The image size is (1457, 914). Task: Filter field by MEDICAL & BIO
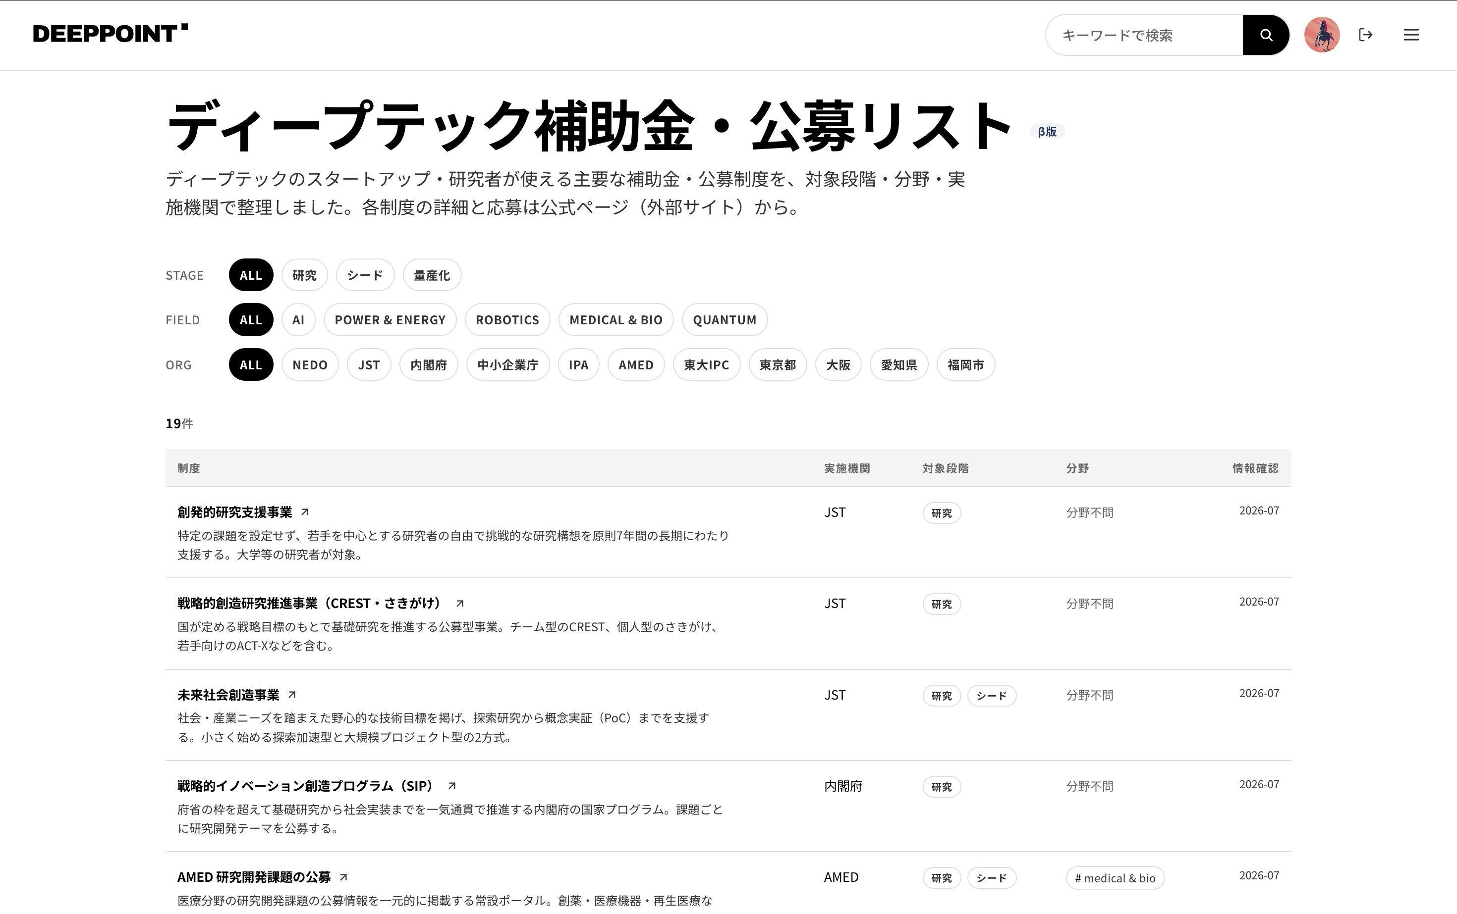tap(616, 320)
